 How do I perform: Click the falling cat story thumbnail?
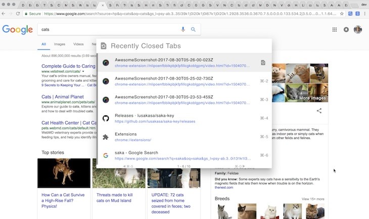64,173
